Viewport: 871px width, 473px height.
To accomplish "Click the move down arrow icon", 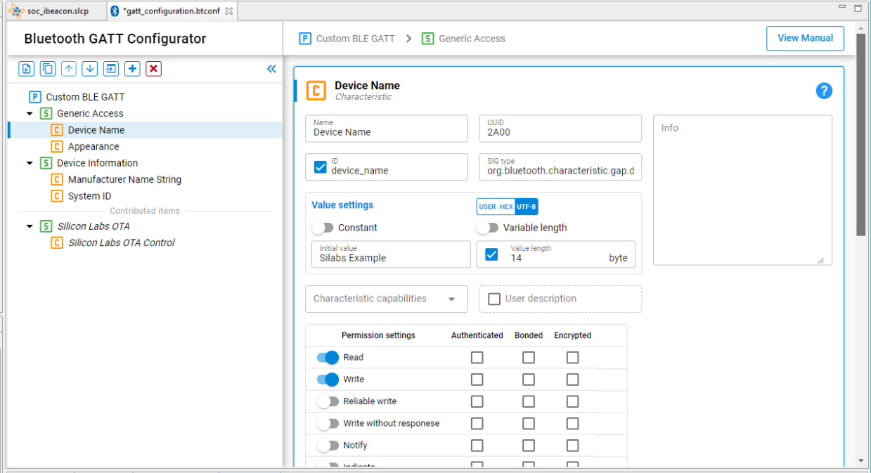I will point(89,68).
